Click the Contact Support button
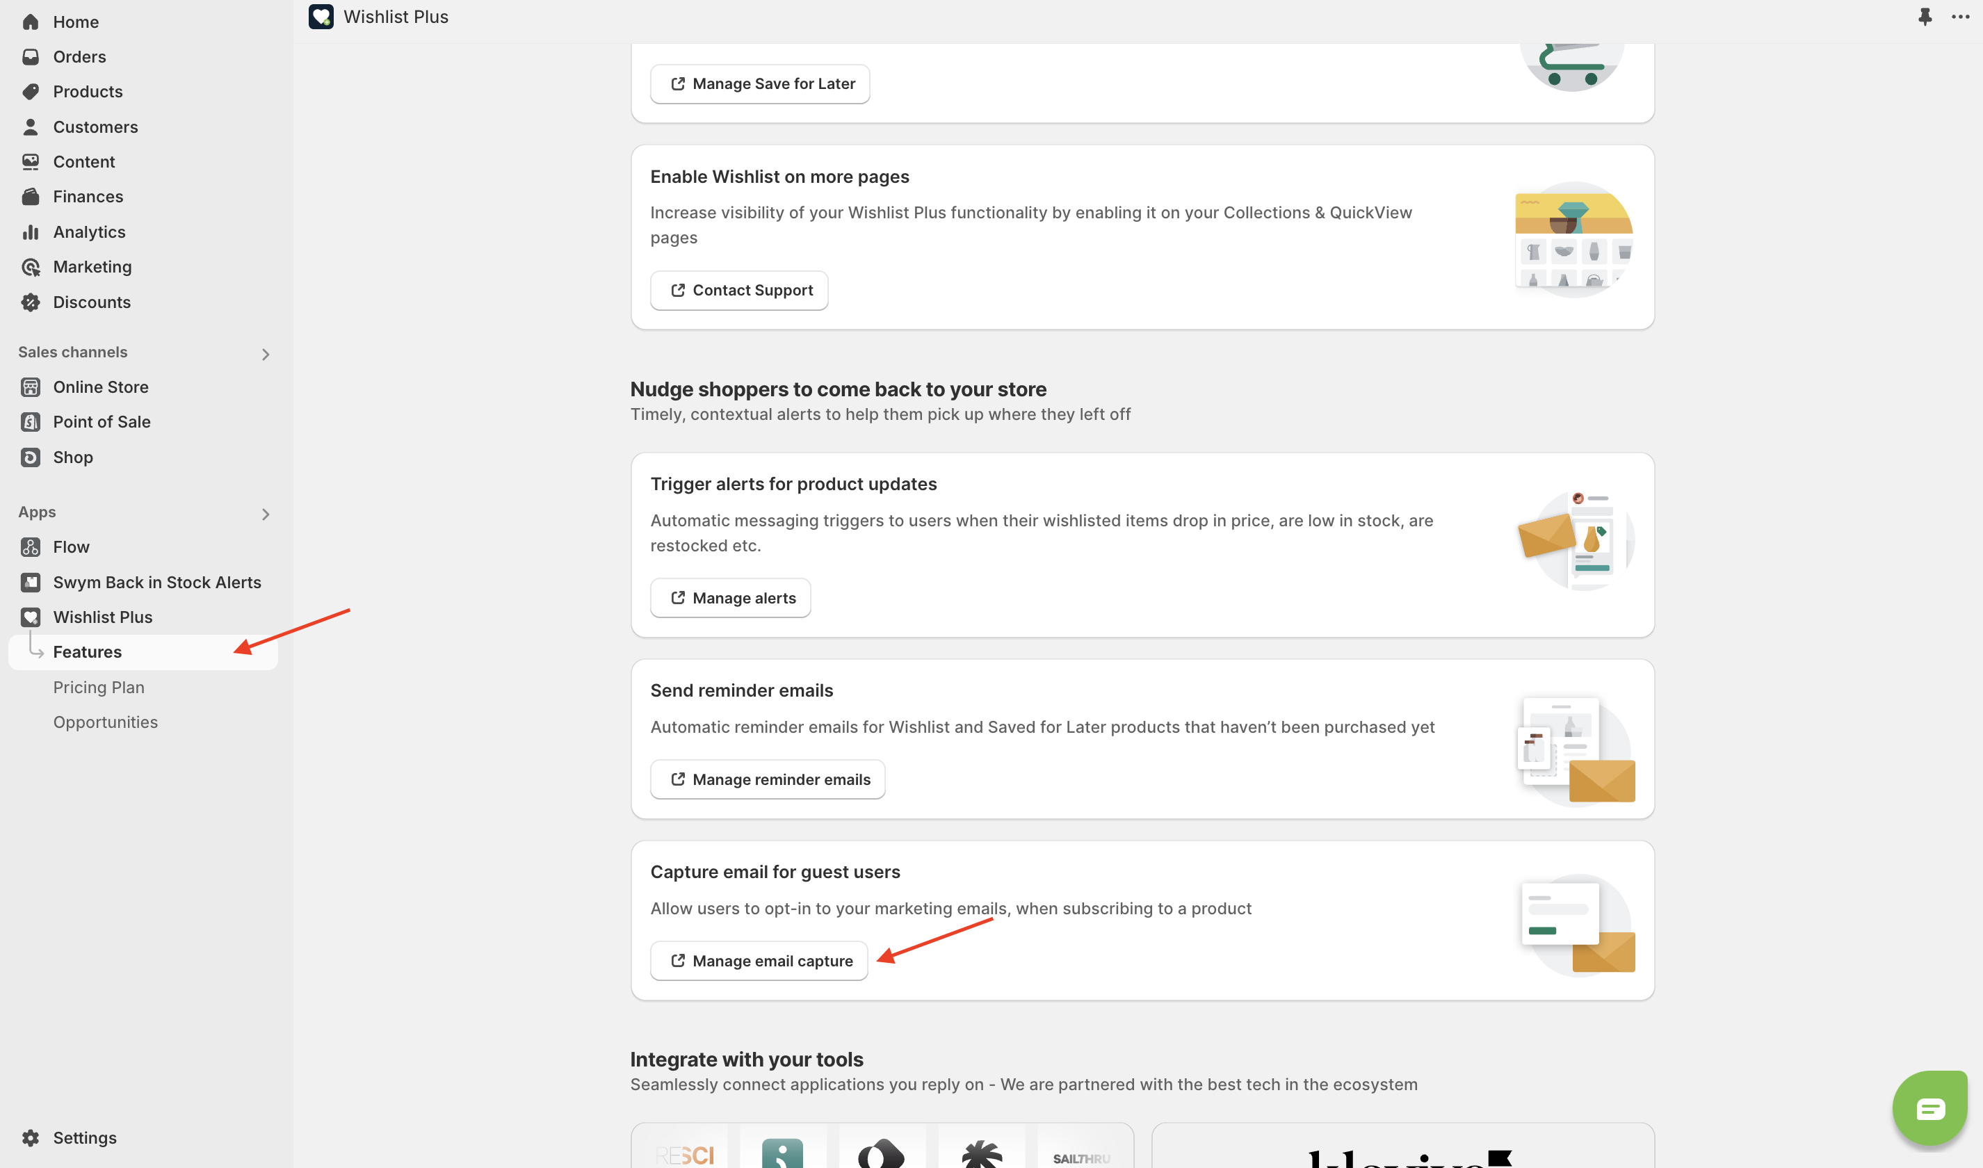 (739, 290)
